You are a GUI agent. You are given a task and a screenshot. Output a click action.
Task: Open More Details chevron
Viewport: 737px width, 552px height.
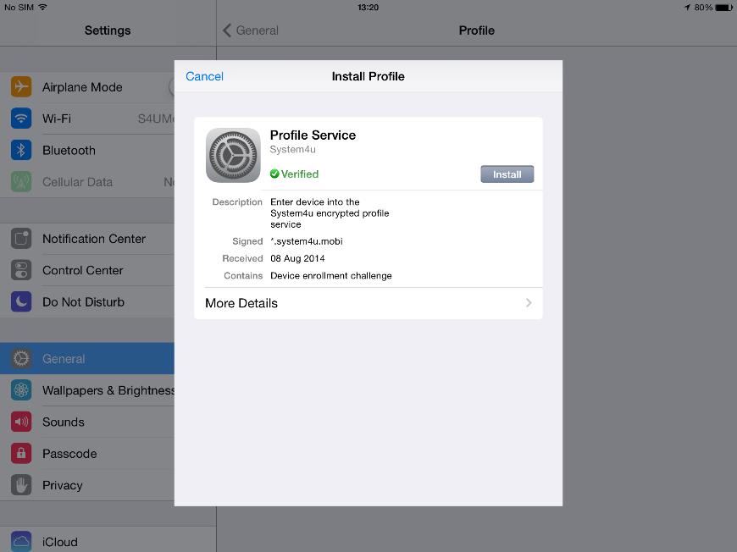click(x=529, y=302)
